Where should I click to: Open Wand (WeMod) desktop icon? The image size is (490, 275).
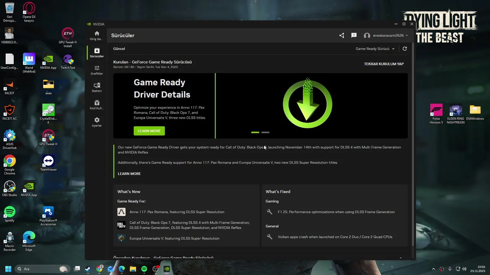(29, 63)
